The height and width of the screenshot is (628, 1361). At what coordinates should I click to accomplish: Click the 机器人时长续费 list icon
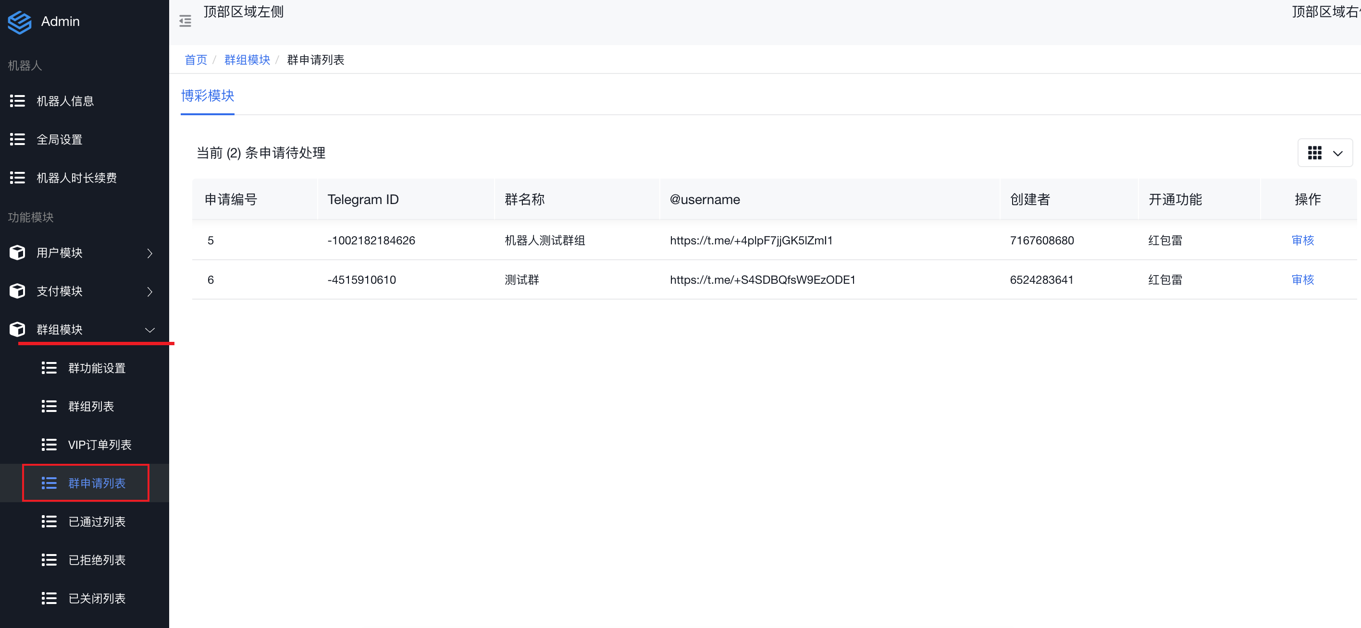[x=17, y=178]
